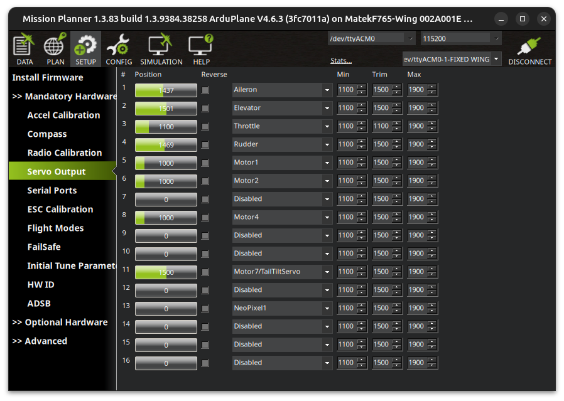The height and width of the screenshot is (401, 564).
Task: Increase NeoPixel1 Trim with up arrow
Action: [x=397, y=306]
